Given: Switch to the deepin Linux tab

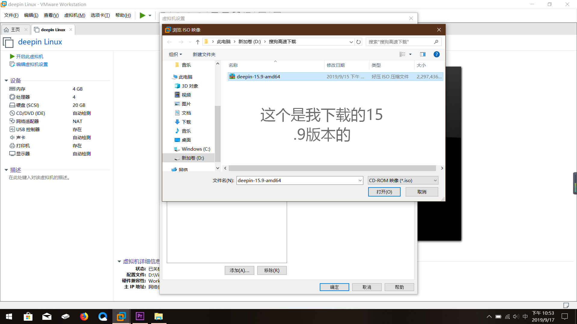Looking at the screenshot, I should [x=53, y=30].
